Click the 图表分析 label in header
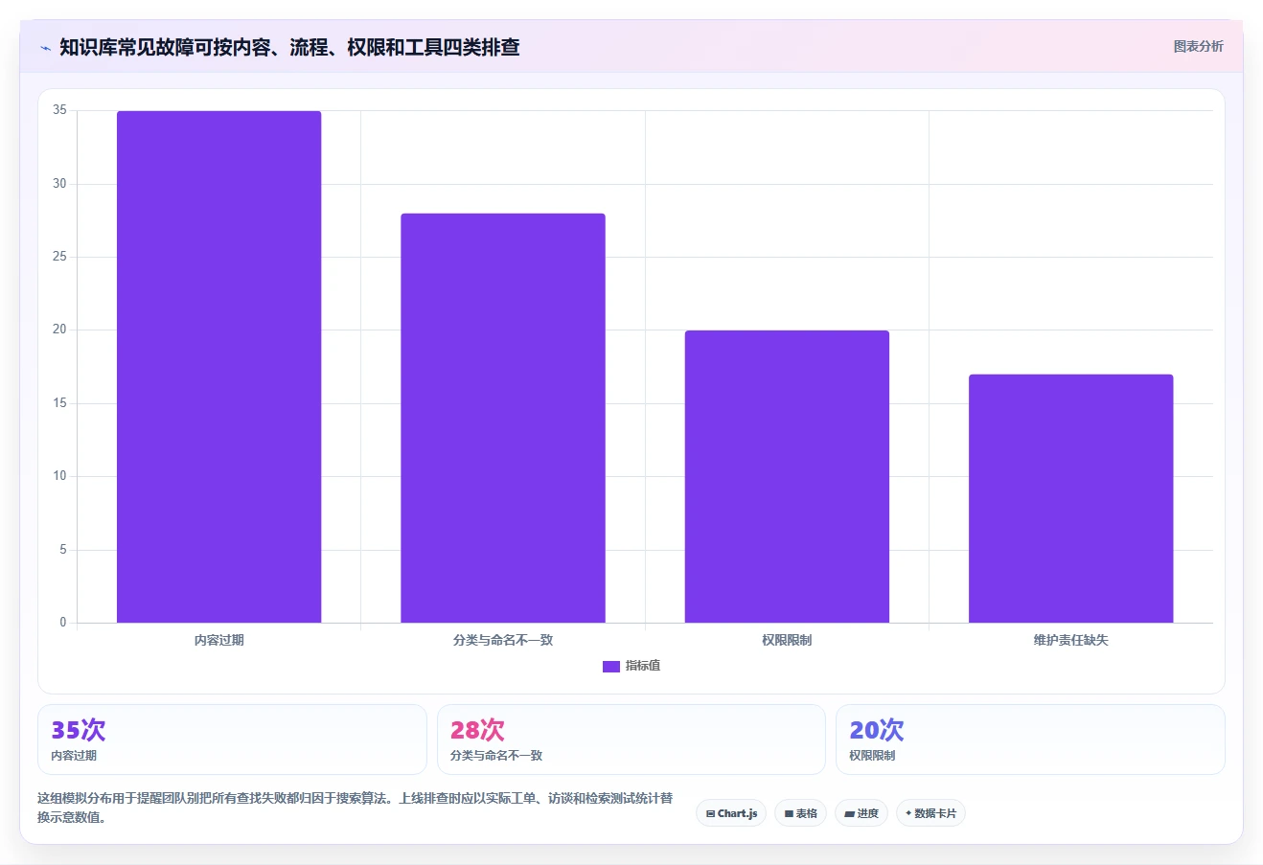 pyautogui.click(x=1198, y=46)
